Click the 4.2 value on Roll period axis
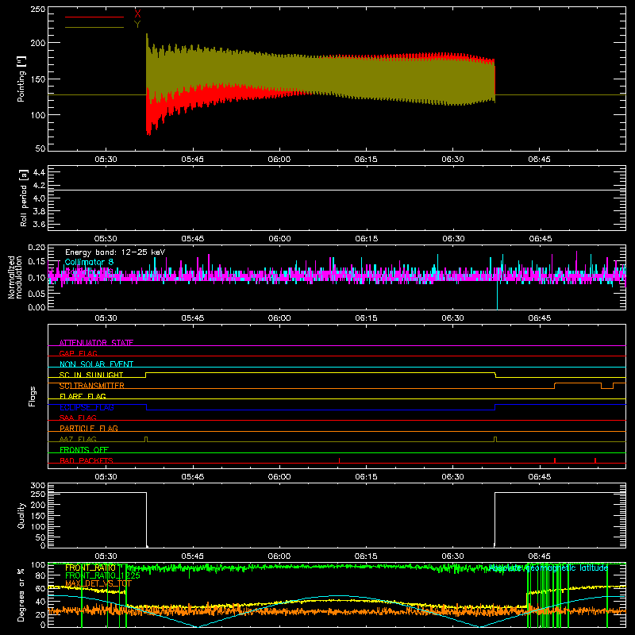This screenshot has height=635, width=635. 39,186
